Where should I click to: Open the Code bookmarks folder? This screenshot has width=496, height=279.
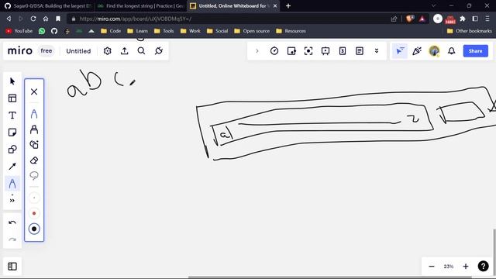[111, 31]
